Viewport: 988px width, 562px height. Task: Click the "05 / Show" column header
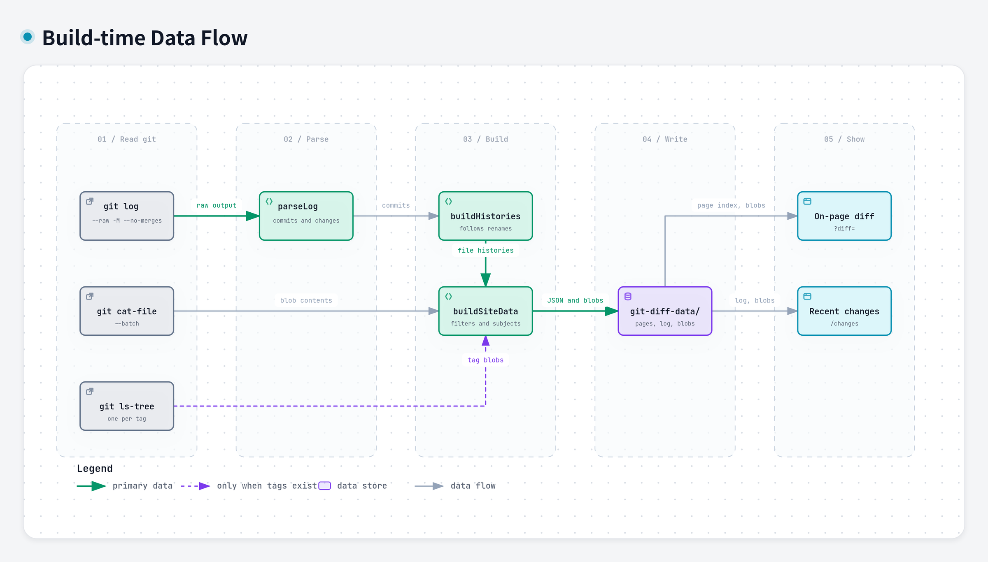[x=844, y=139]
